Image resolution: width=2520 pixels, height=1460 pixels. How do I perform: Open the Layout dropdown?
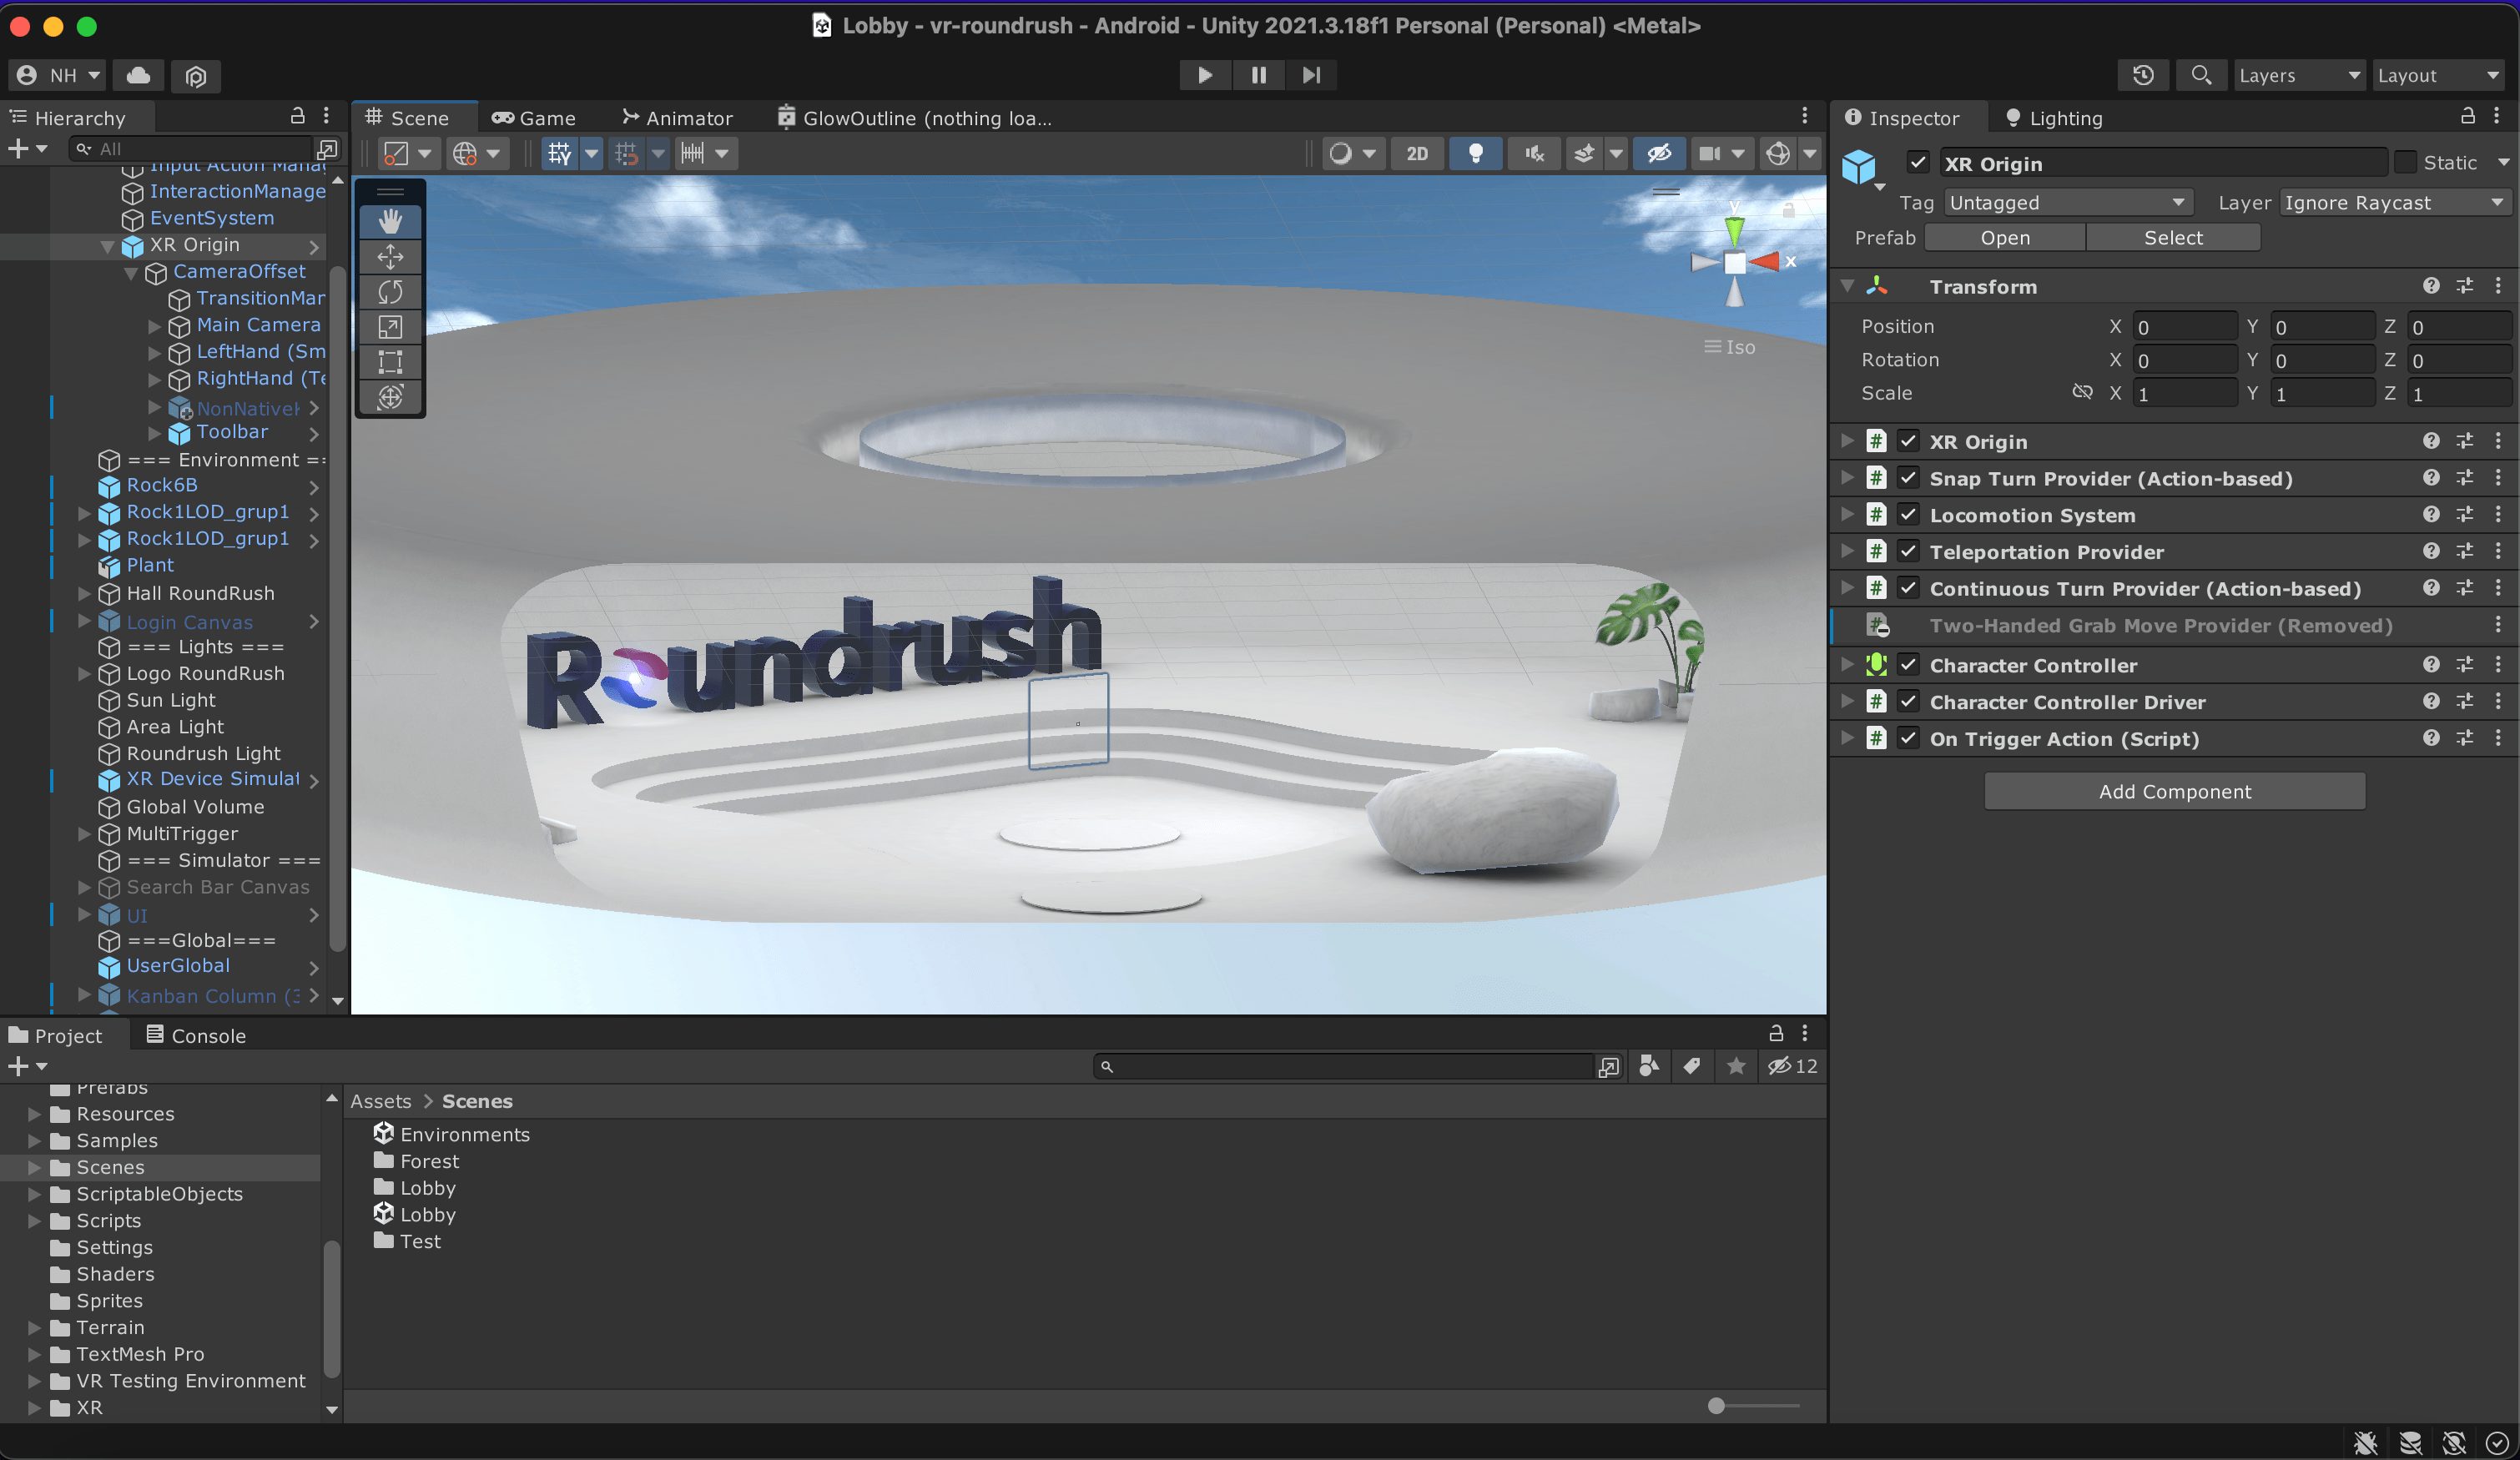pyautogui.click(x=2438, y=75)
